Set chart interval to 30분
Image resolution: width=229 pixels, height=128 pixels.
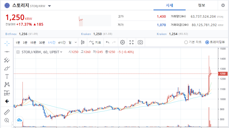pos(42,42)
